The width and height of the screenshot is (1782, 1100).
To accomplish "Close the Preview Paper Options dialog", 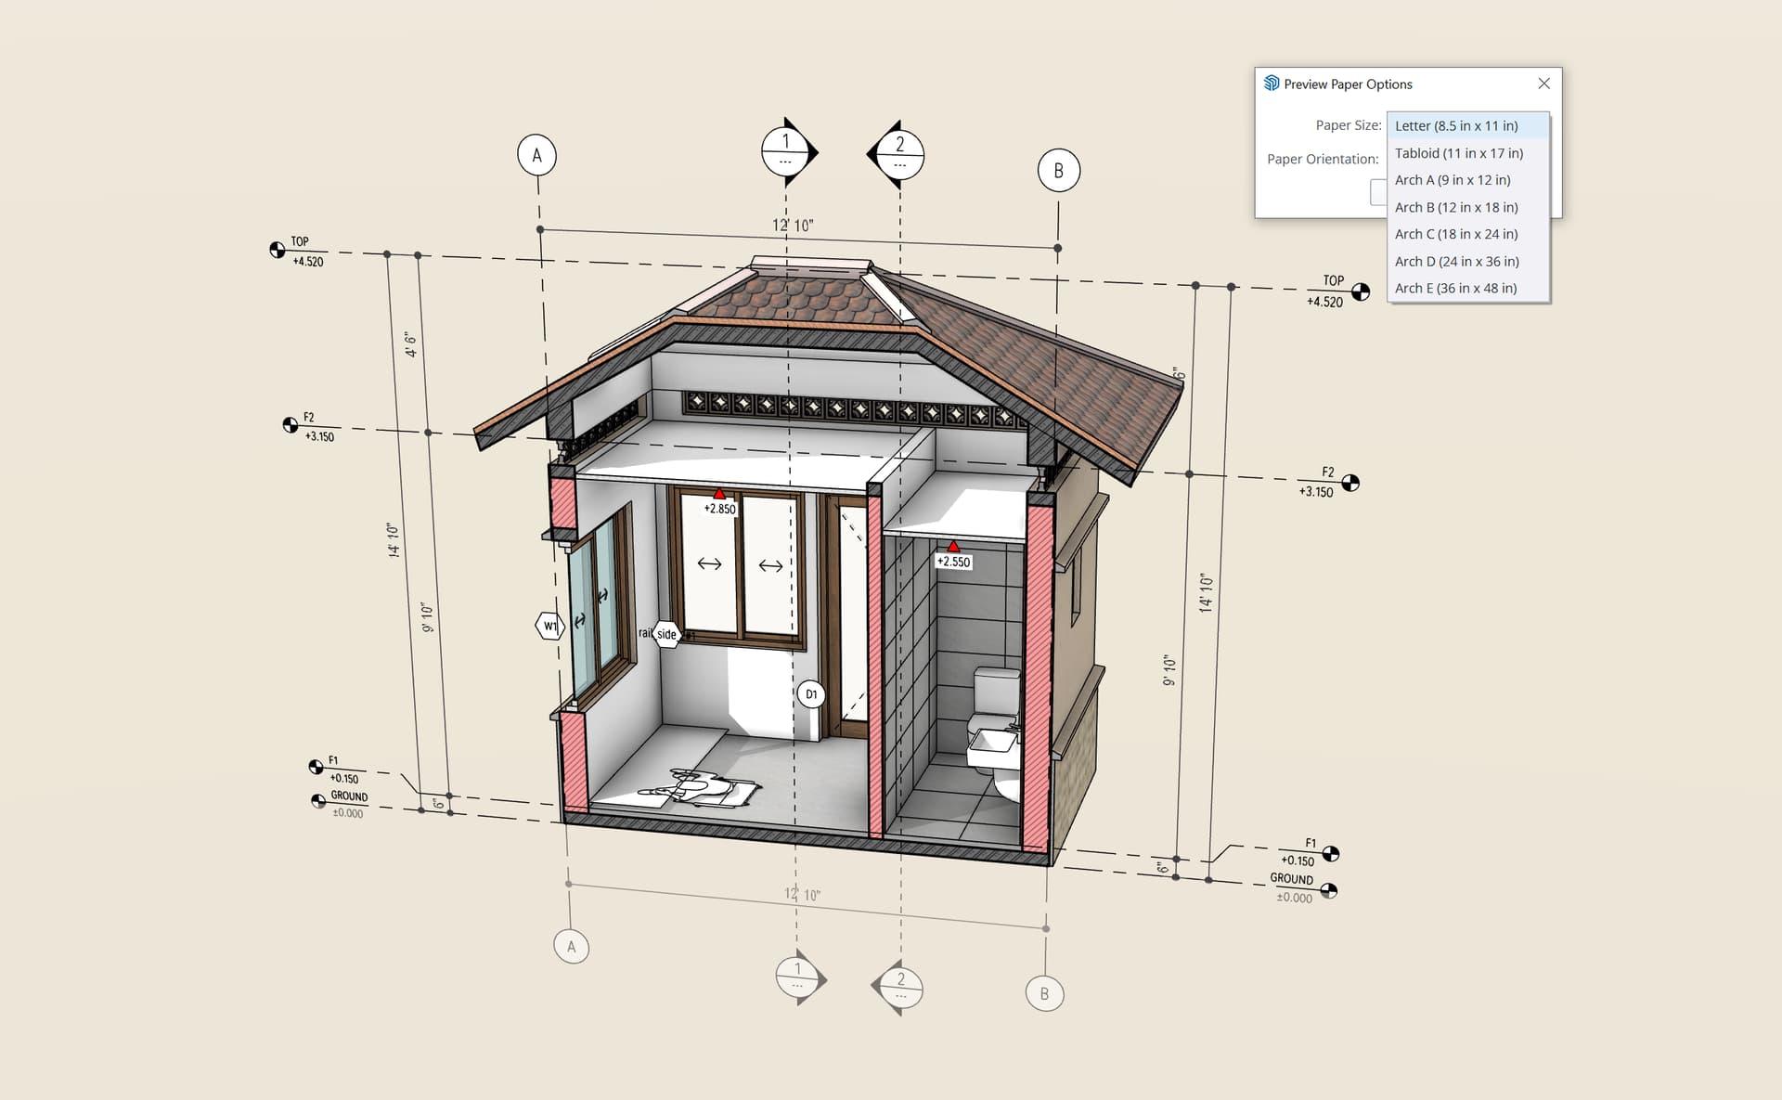I will point(1543,84).
